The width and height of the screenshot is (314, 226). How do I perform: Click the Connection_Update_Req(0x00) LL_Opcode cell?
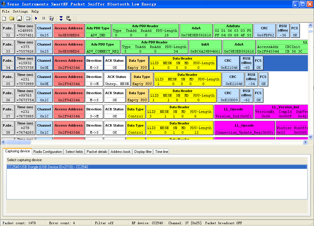click(244, 128)
